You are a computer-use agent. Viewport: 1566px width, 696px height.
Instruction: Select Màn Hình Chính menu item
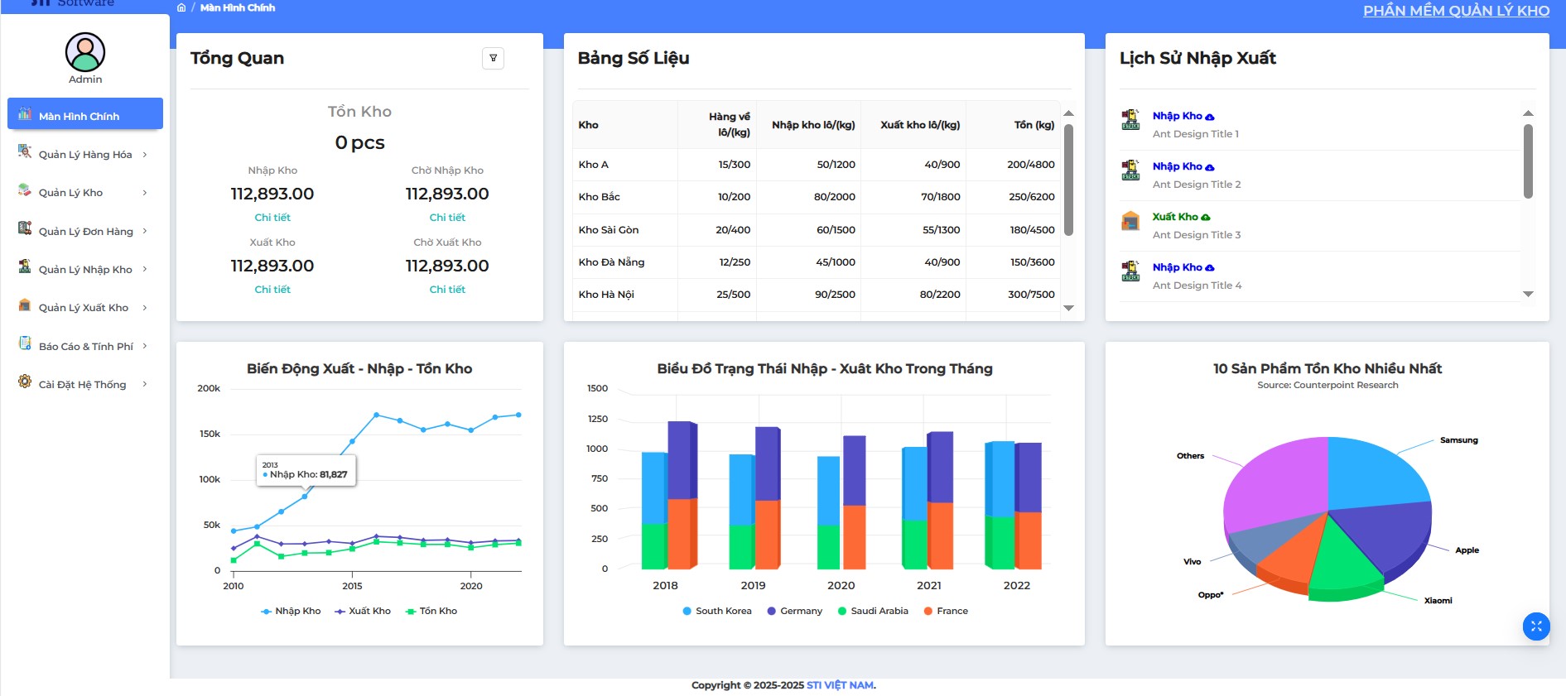tap(85, 116)
